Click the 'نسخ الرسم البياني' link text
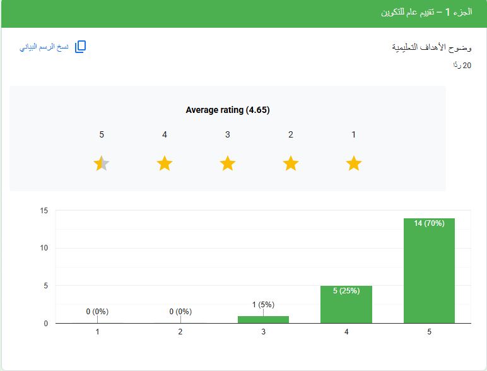Viewport: 487px width, 371px height. point(44,47)
